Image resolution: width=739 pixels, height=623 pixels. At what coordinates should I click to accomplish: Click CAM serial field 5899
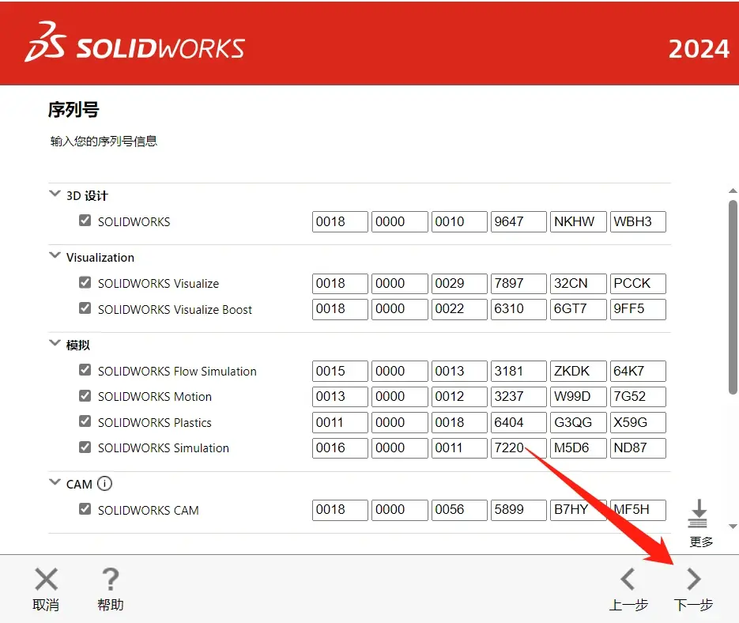coord(518,510)
